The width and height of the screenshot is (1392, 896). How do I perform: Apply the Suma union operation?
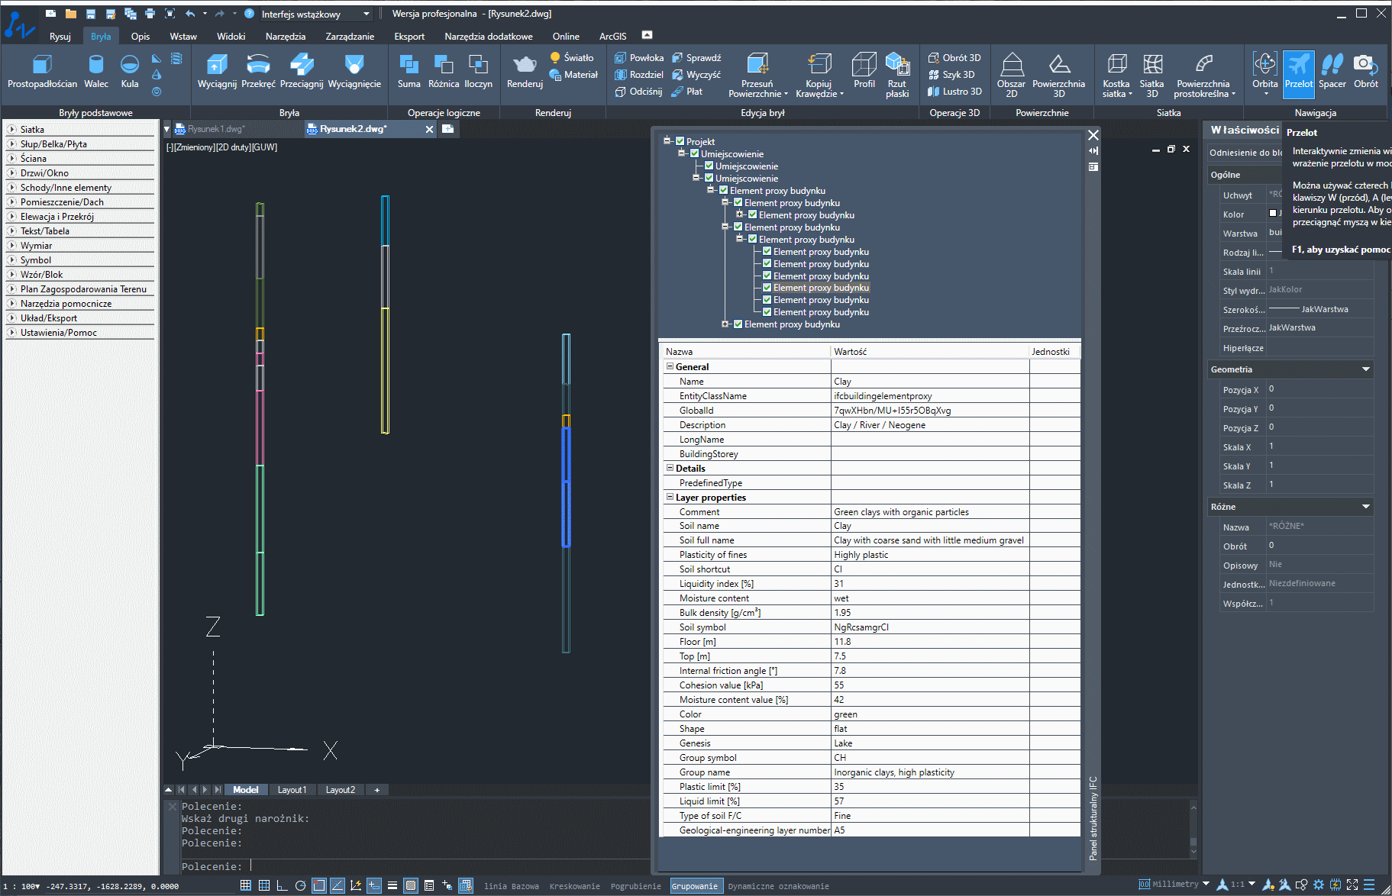click(x=409, y=72)
